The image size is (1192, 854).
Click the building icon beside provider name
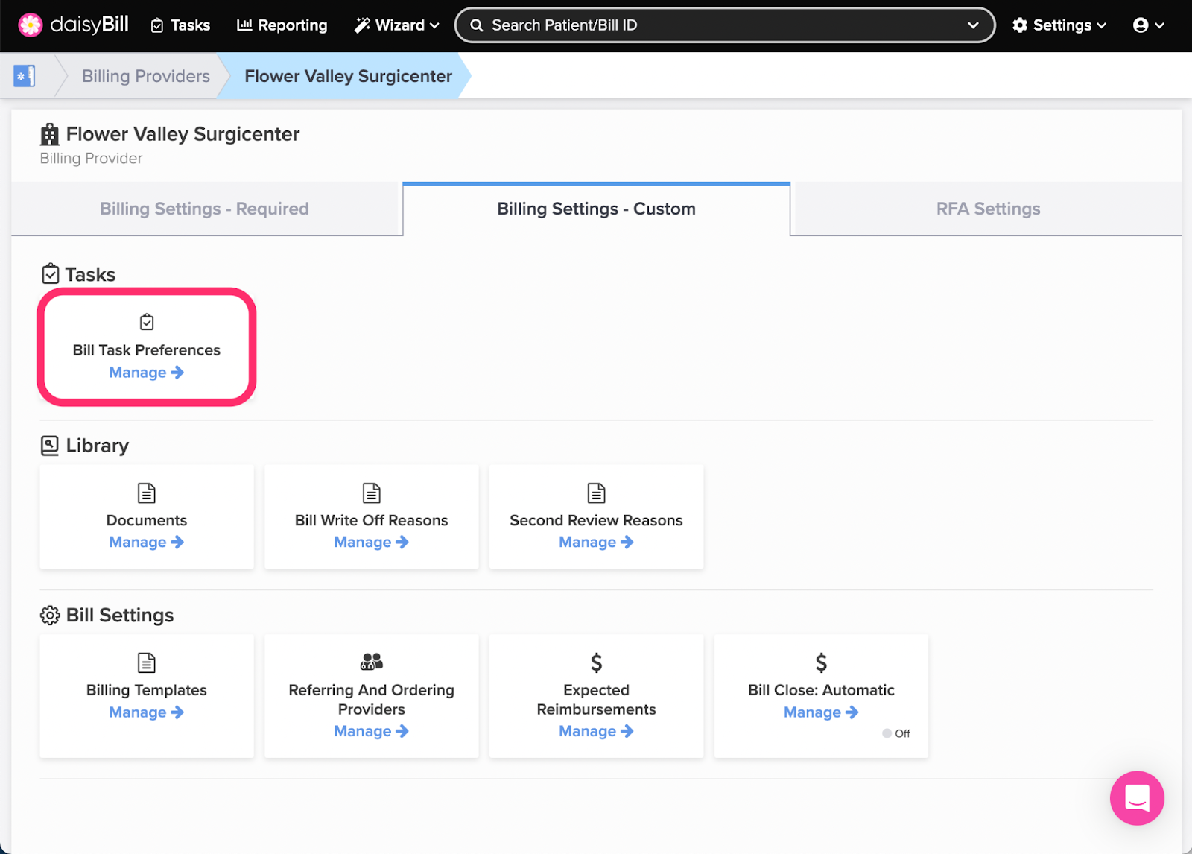50,135
